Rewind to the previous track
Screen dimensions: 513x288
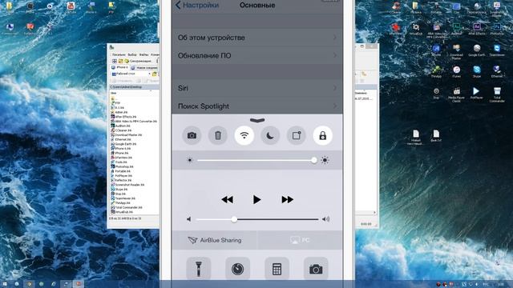(228, 199)
